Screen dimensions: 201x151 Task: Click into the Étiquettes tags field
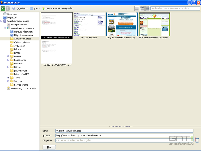pos(124,140)
